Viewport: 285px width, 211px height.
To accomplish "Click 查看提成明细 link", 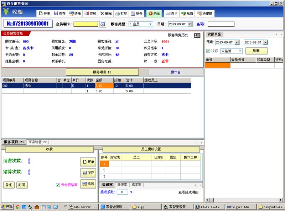I will click(188, 192).
